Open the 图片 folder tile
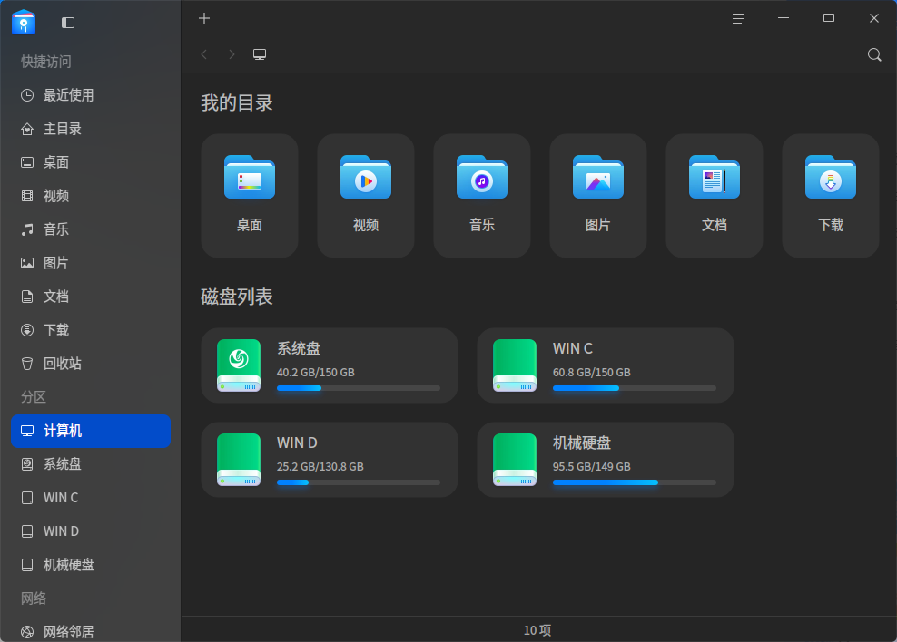This screenshot has height=642, width=897. 598,195
